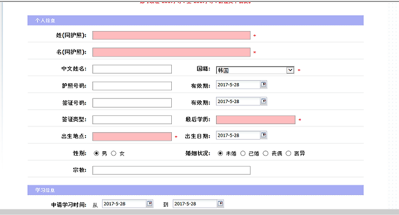Click the 姓(同护照) surname field

171,35
